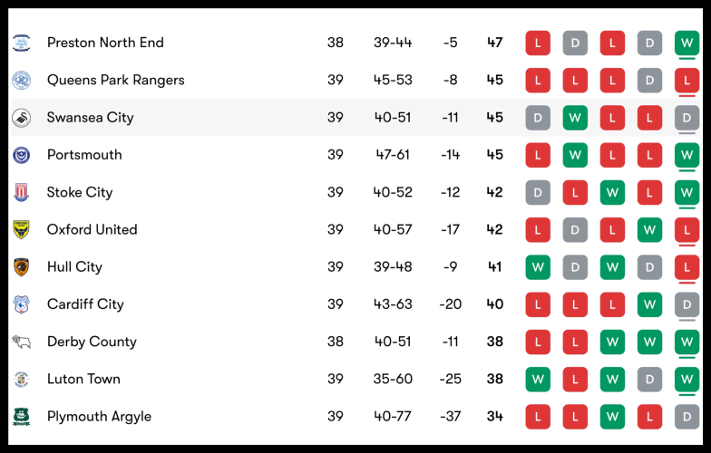The width and height of the screenshot is (711, 453).
Task: Click Luton Town's most recent W result
Action: [687, 379]
